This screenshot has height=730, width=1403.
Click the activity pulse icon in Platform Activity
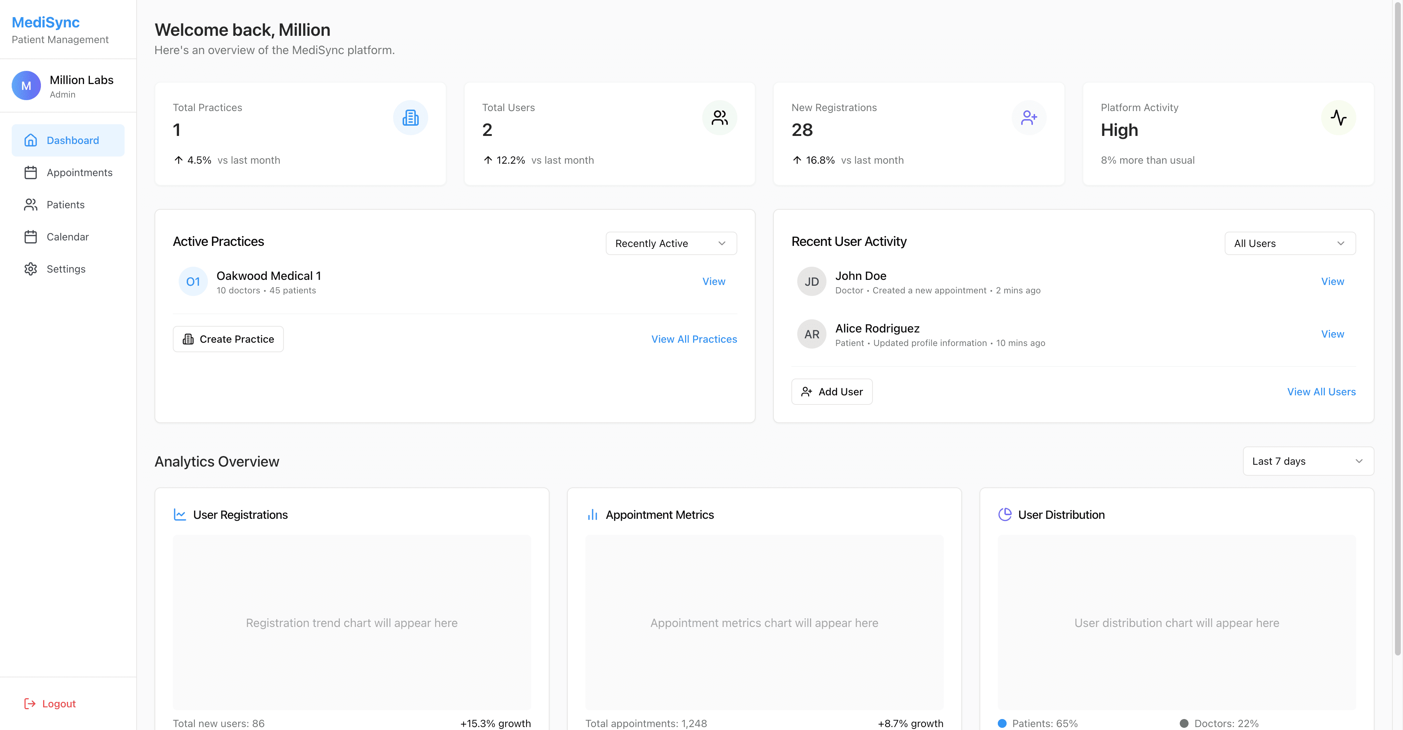1338,118
